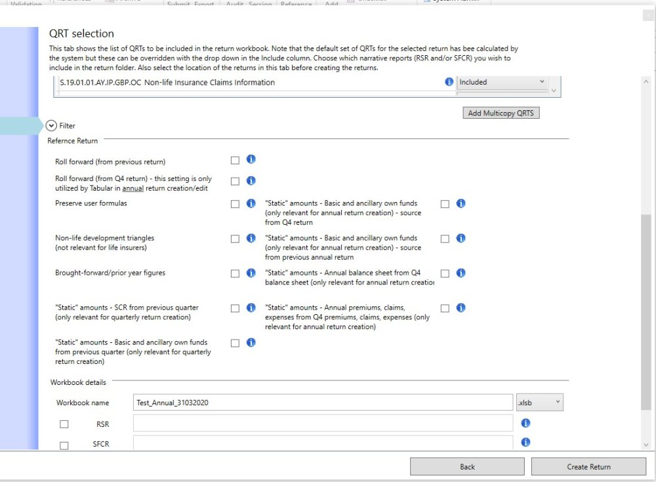This screenshot has width=656, height=482.
Task: Click info icon next to Non-life development triangles
Action: pyautogui.click(x=250, y=238)
